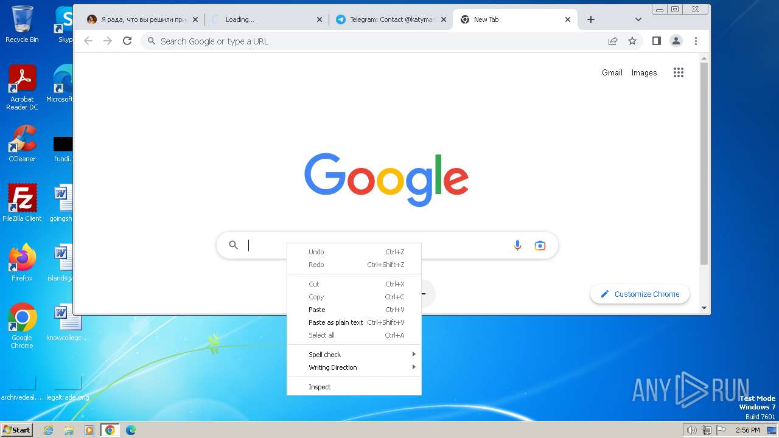
Task: Open File Explorer from the taskbar
Action: pos(69,430)
